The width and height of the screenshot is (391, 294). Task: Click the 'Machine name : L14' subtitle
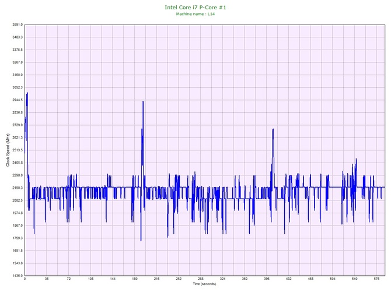coord(195,14)
